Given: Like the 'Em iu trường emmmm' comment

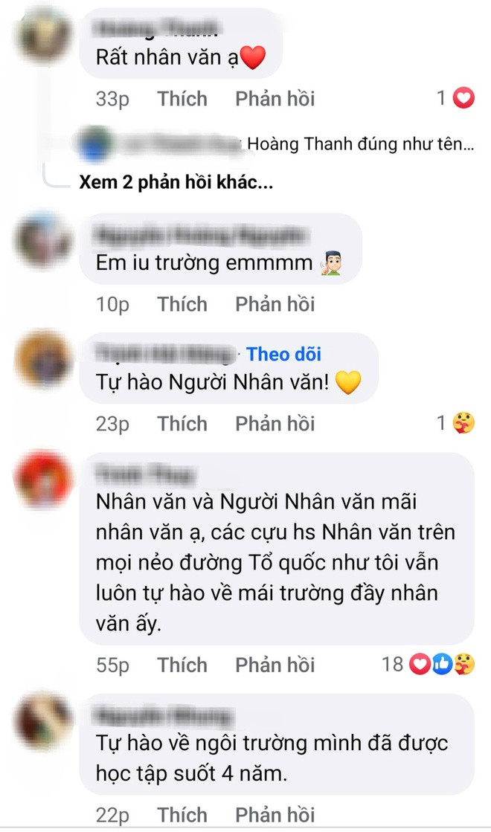Looking at the screenshot, I should 182,304.
